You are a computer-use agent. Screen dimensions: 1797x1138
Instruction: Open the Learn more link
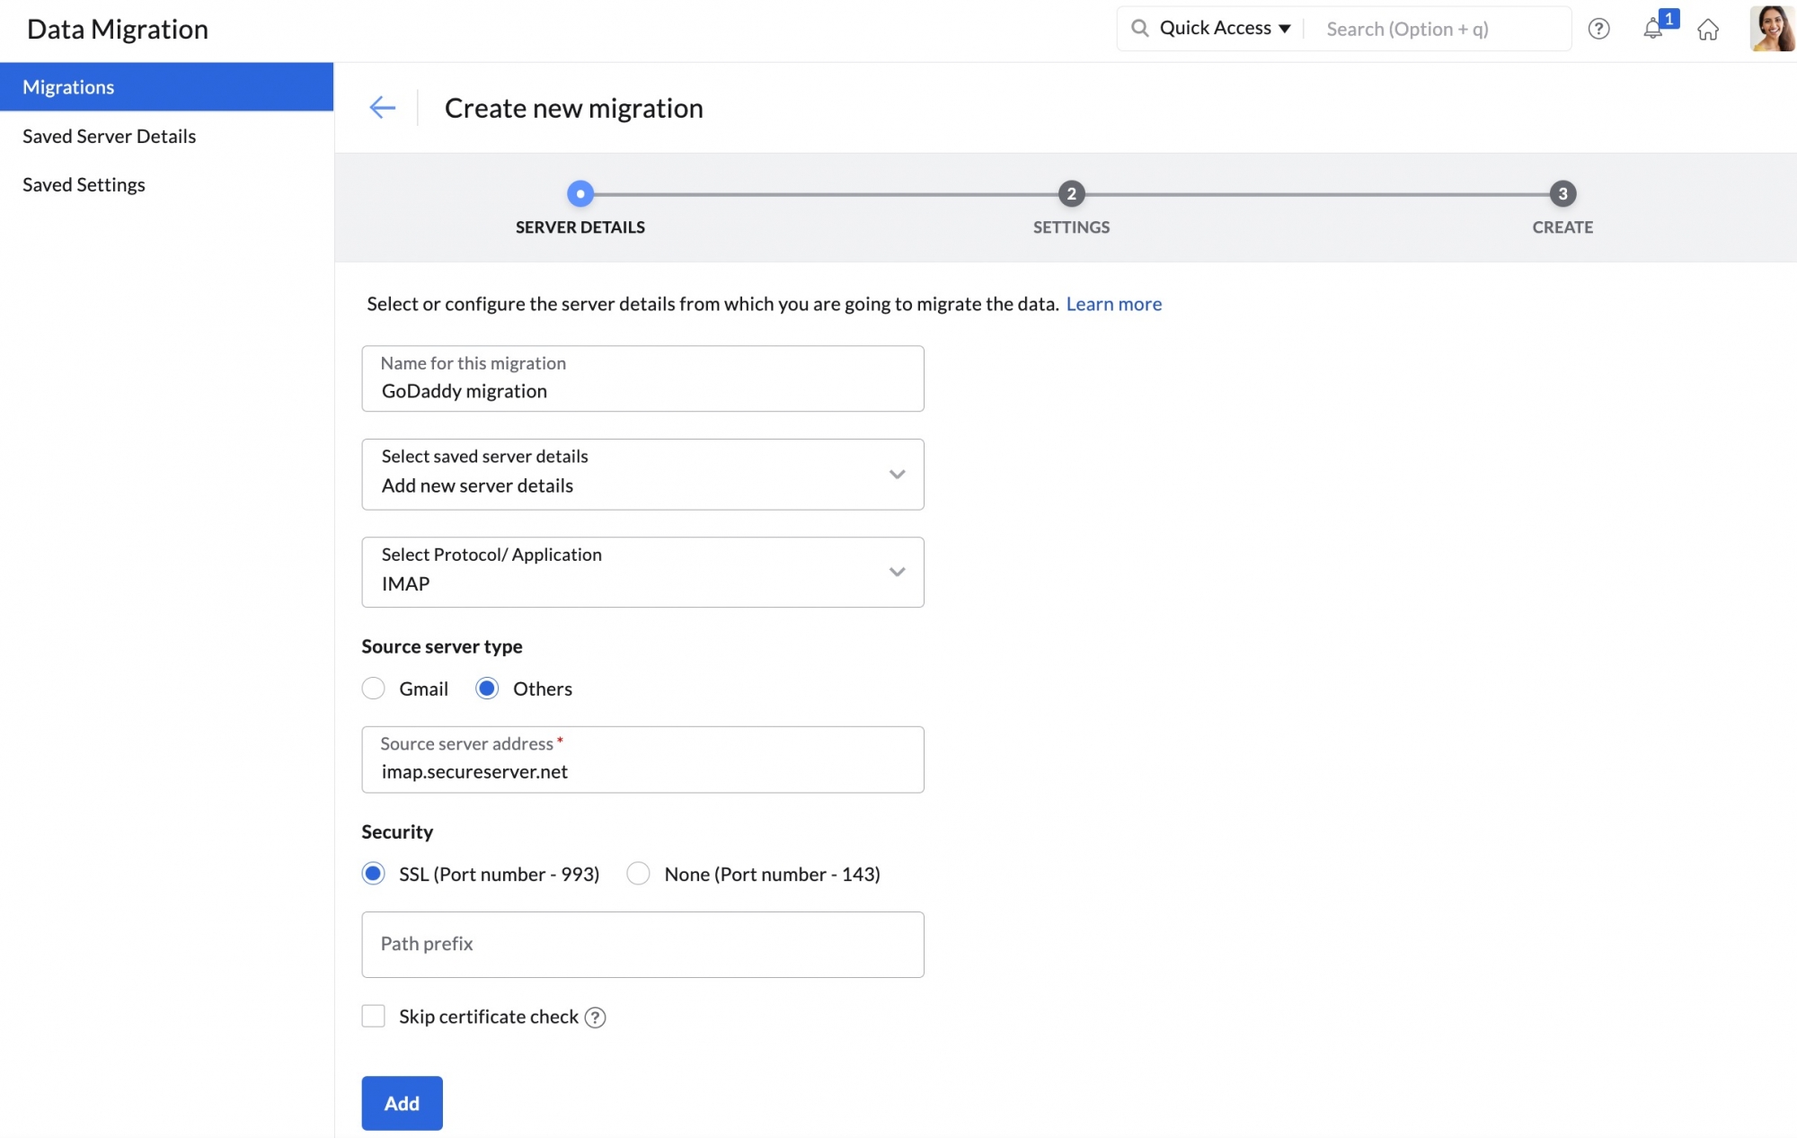pyautogui.click(x=1114, y=304)
